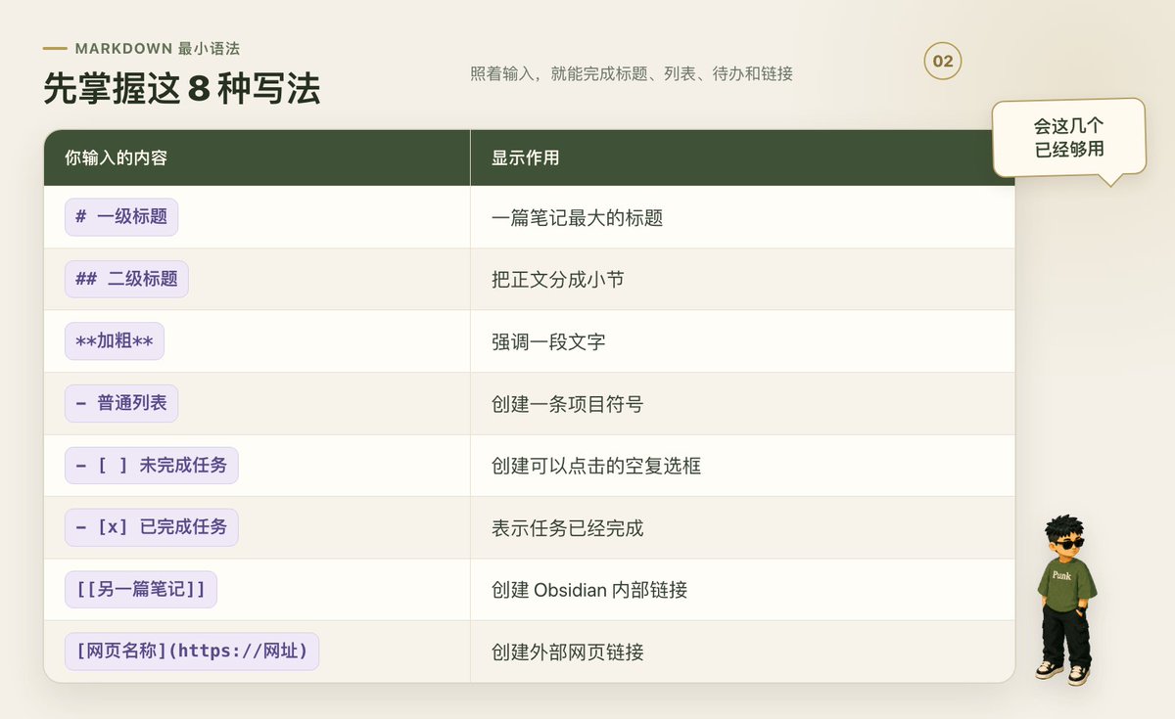Click the subtitle 照着输入，就能完成标题、列表、待办和链接
The height and width of the screenshot is (719, 1175).
click(631, 73)
